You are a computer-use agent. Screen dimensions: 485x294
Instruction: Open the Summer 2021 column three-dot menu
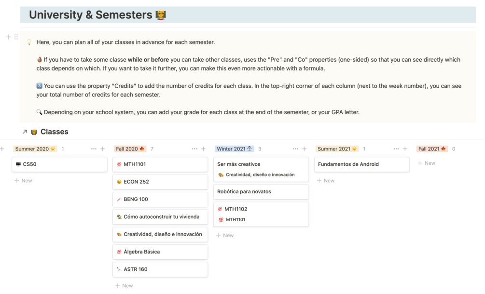pos(396,149)
